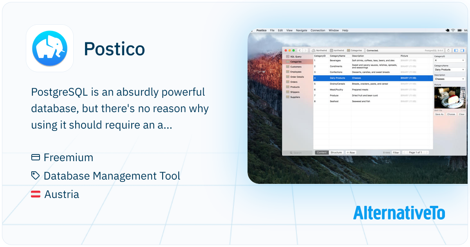Click the reload refresh icon

(448, 50)
